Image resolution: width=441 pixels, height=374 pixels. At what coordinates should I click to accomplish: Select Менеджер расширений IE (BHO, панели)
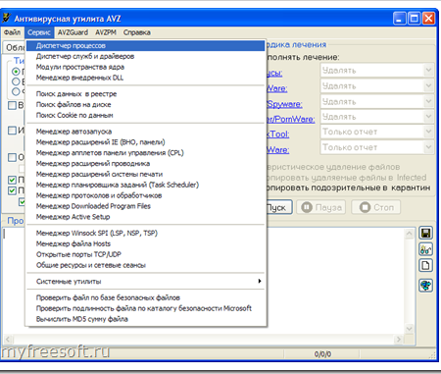coord(146,142)
